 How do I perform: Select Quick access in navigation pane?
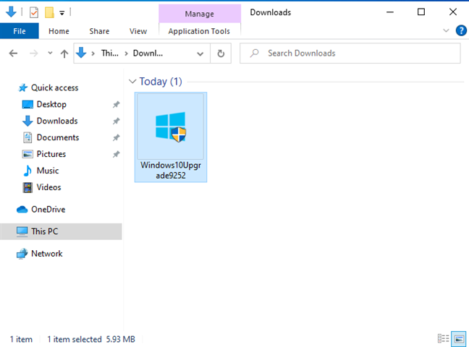click(55, 87)
